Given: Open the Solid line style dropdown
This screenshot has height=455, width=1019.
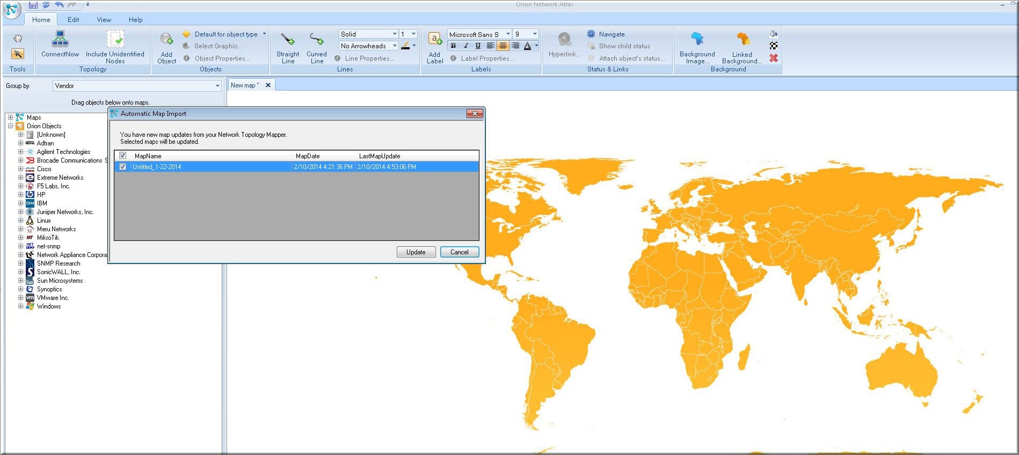Looking at the screenshot, I should point(395,34).
